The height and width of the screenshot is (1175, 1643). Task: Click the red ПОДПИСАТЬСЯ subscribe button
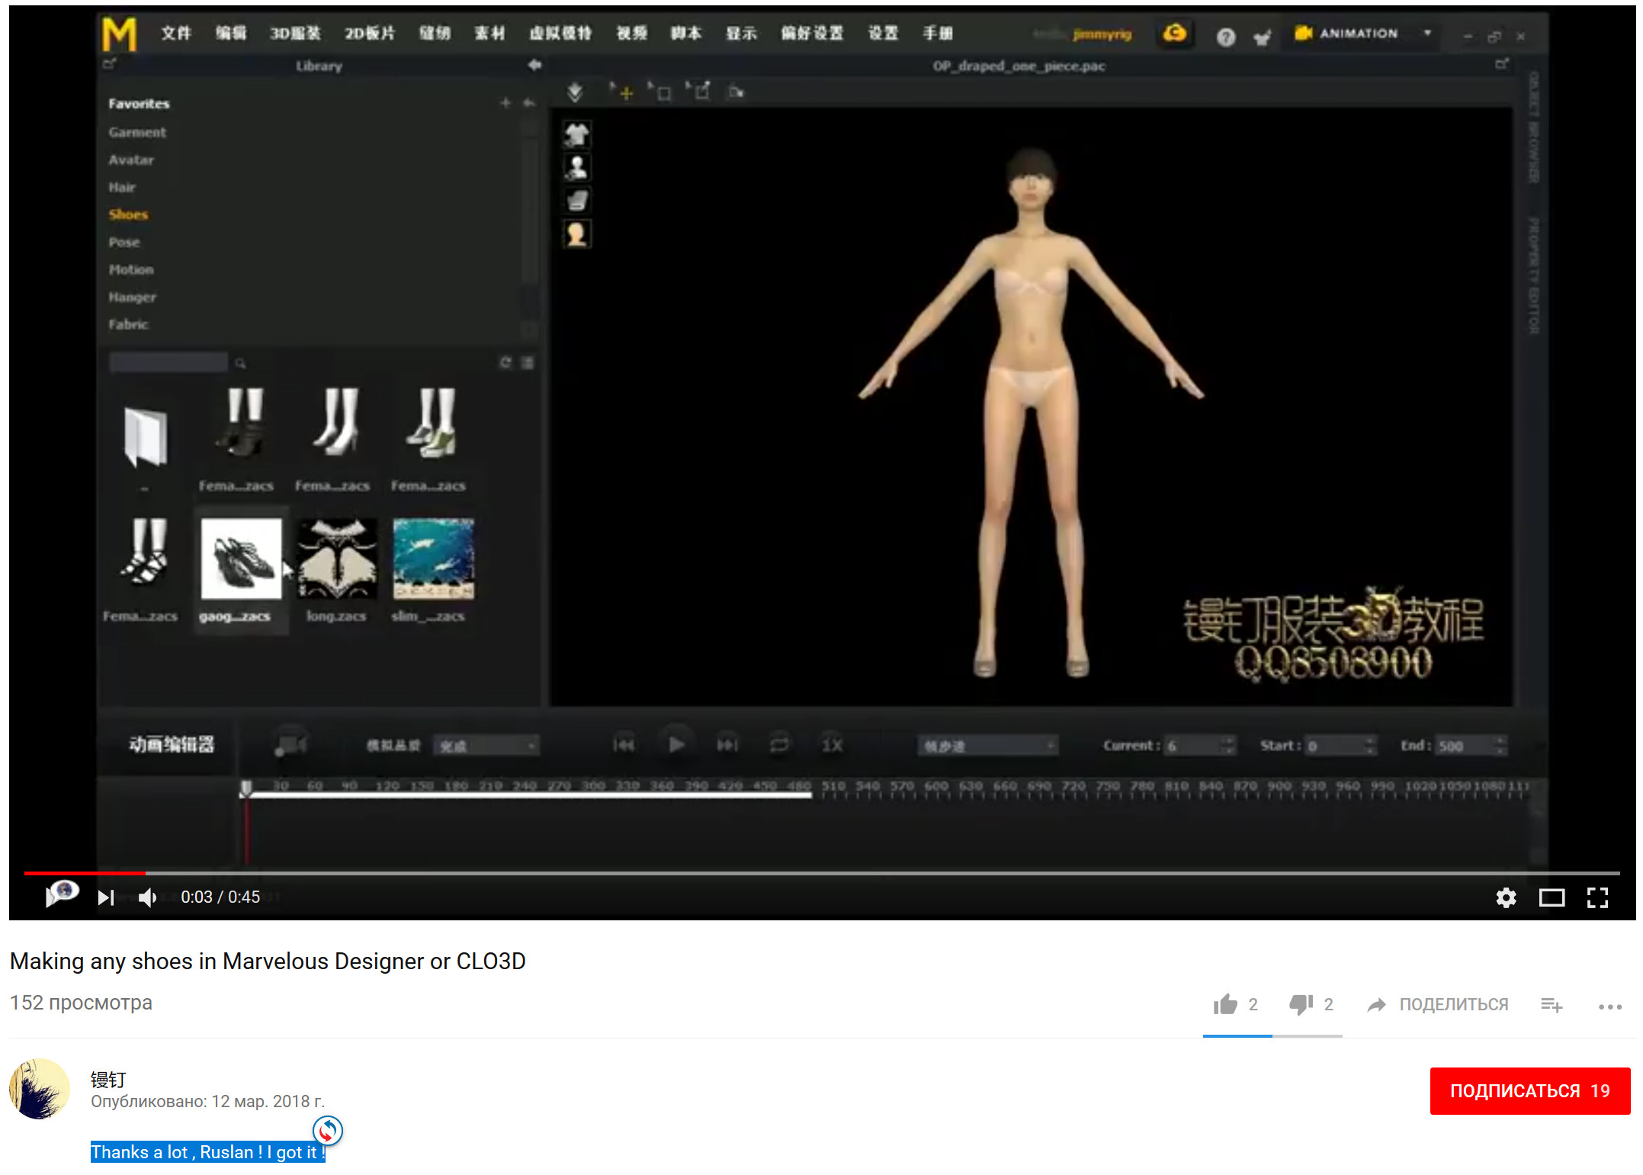(1529, 1090)
